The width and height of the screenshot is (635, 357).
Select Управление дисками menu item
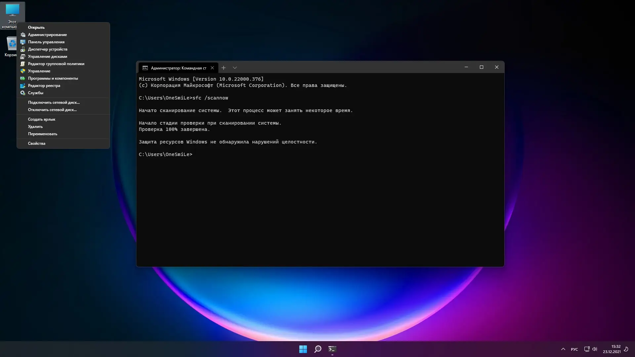[x=48, y=57]
